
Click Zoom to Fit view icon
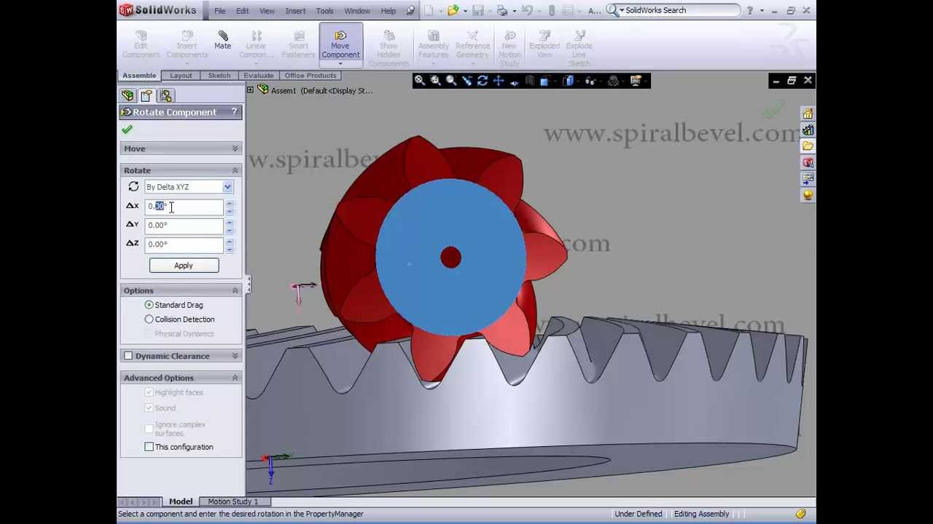(420, 81)
